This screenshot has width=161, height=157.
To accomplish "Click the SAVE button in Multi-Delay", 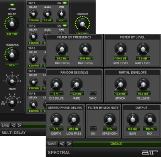I will click(5, 126).
